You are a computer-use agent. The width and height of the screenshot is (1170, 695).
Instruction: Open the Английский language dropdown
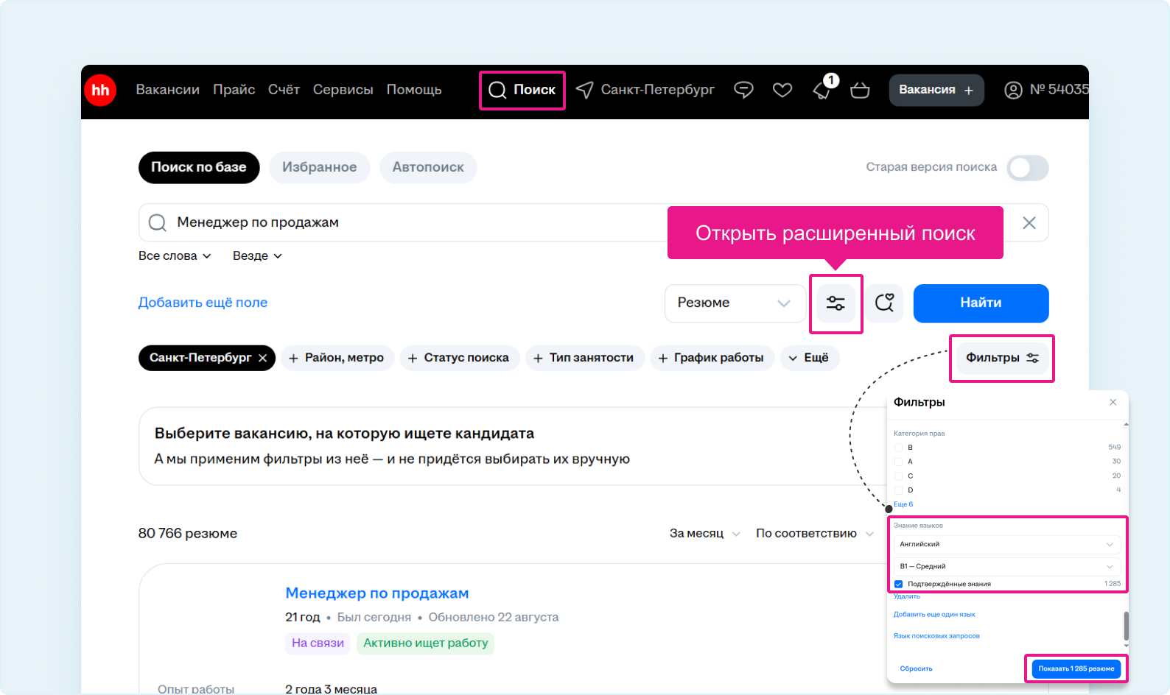pyautogui.click(x=1006, y=544)
